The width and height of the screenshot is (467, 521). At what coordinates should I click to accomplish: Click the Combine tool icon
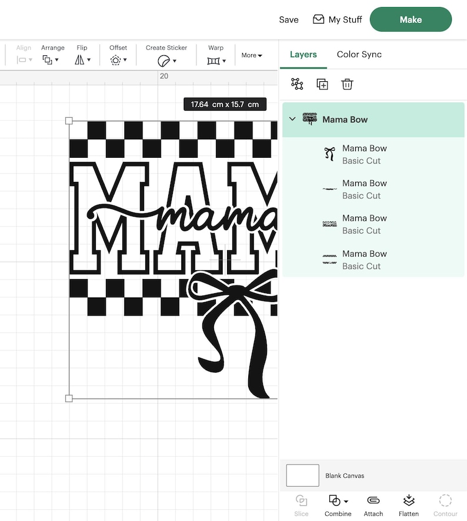(x=334, y=500)
